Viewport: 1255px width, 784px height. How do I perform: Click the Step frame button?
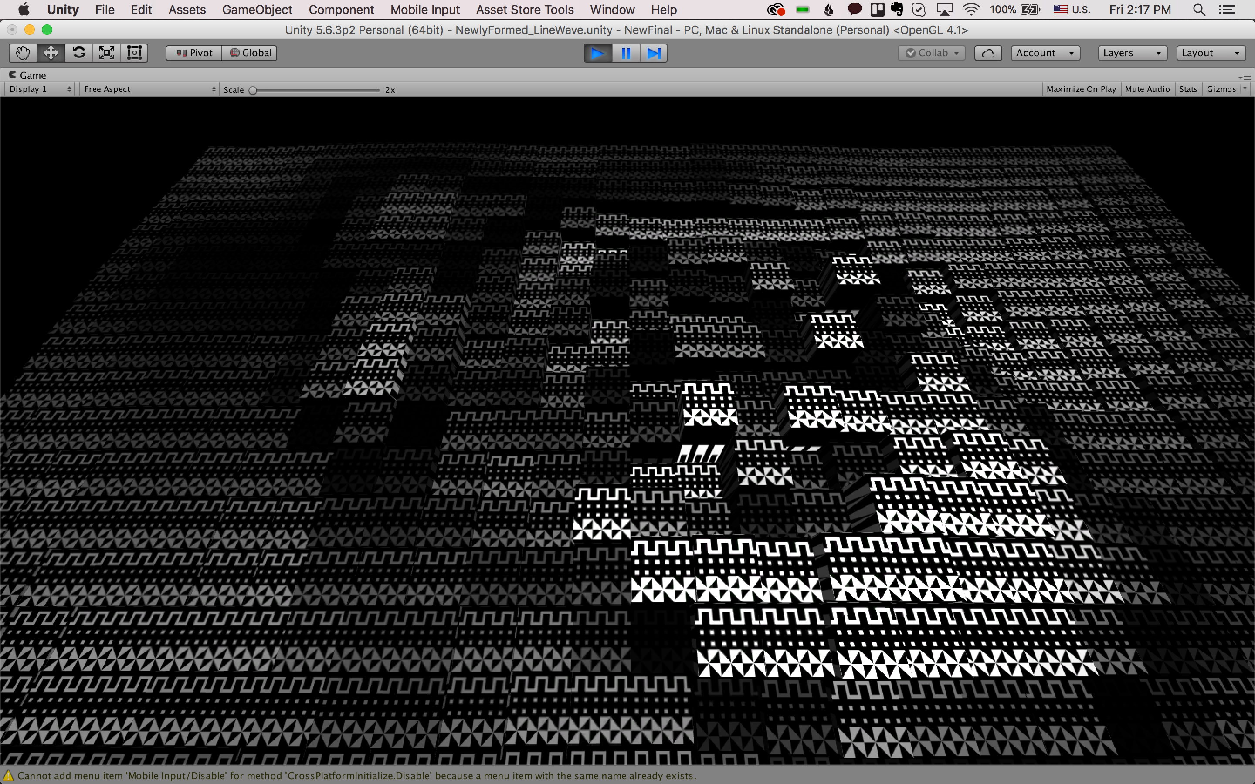654,53
